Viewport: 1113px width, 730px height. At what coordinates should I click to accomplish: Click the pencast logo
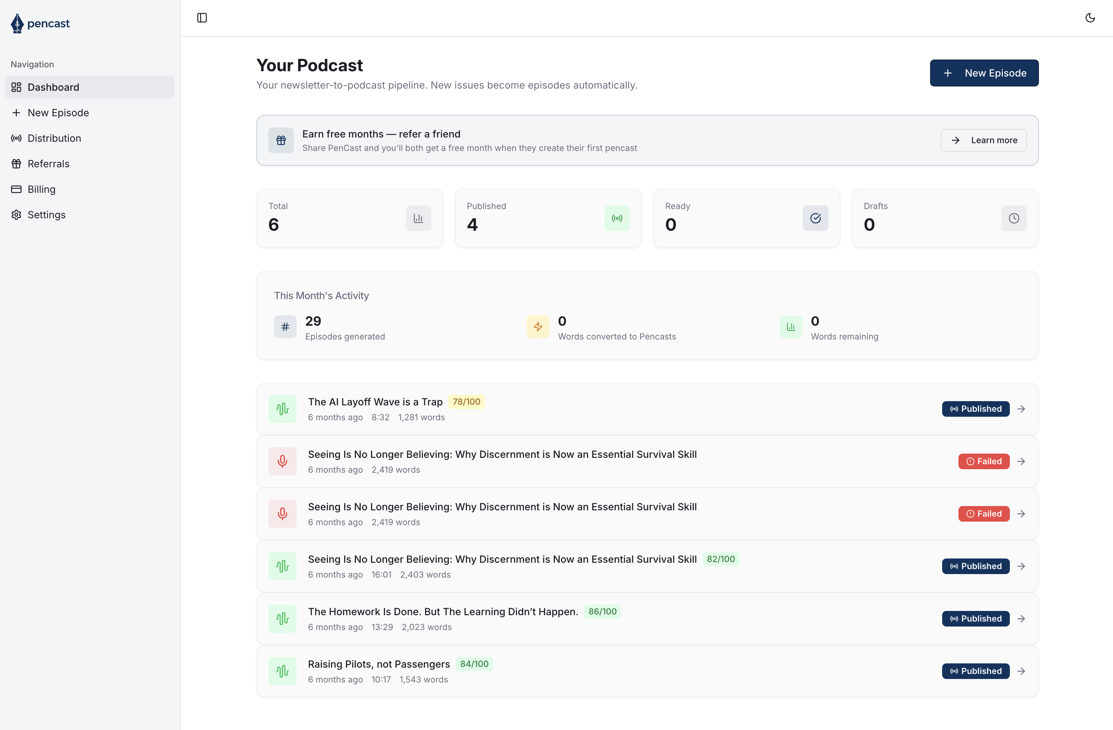click(40, 23)
